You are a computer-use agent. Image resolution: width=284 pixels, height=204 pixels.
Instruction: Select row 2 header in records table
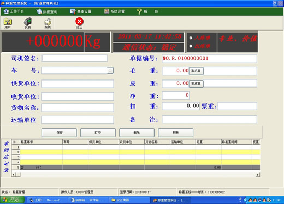tap(16, 152)
